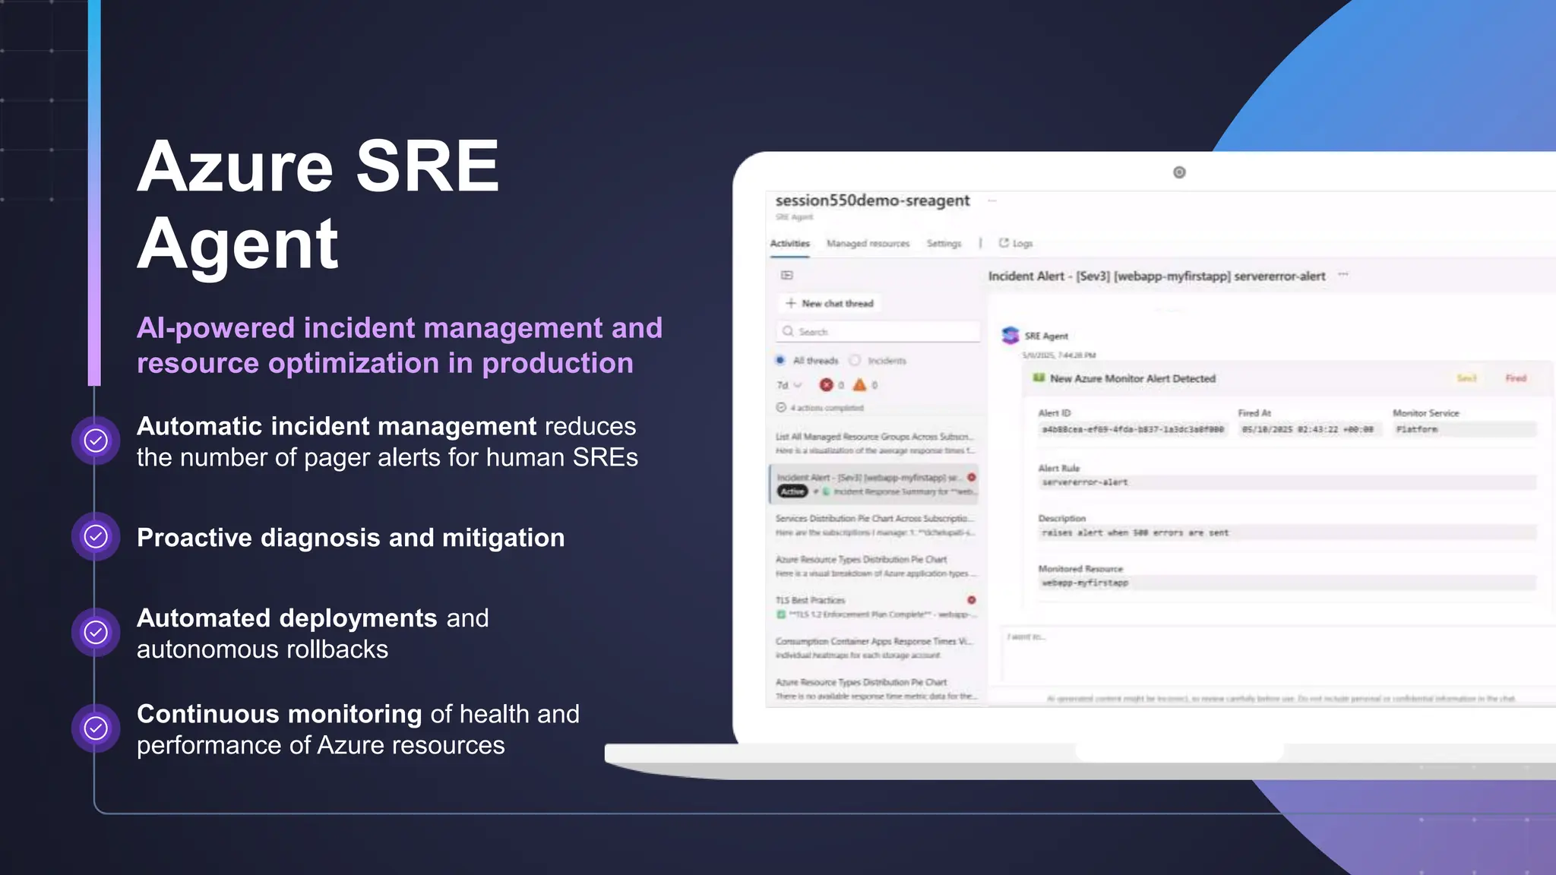Open the TLS Best Practices thread
The image size is (1556, 875).
(x=875, y=608)
